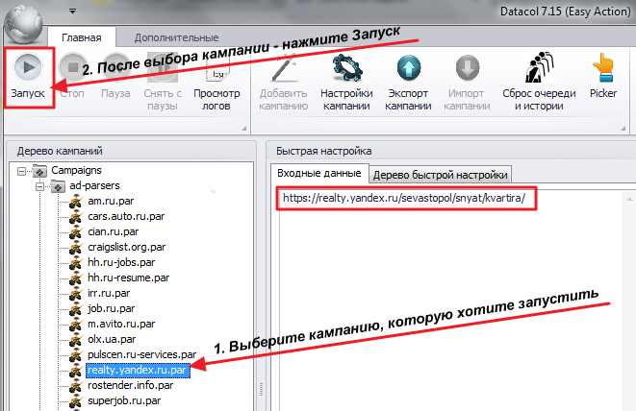The width and height of the screenshot is (636, 411).
Task: Select am.ru.par campaign
Action: 111,201
